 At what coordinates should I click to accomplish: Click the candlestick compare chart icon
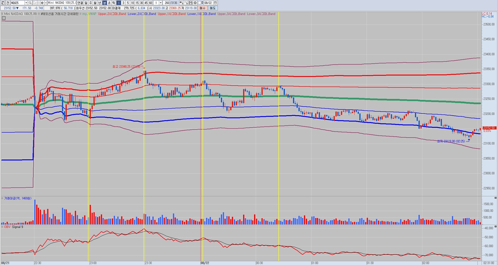click(x=181, y=3)
